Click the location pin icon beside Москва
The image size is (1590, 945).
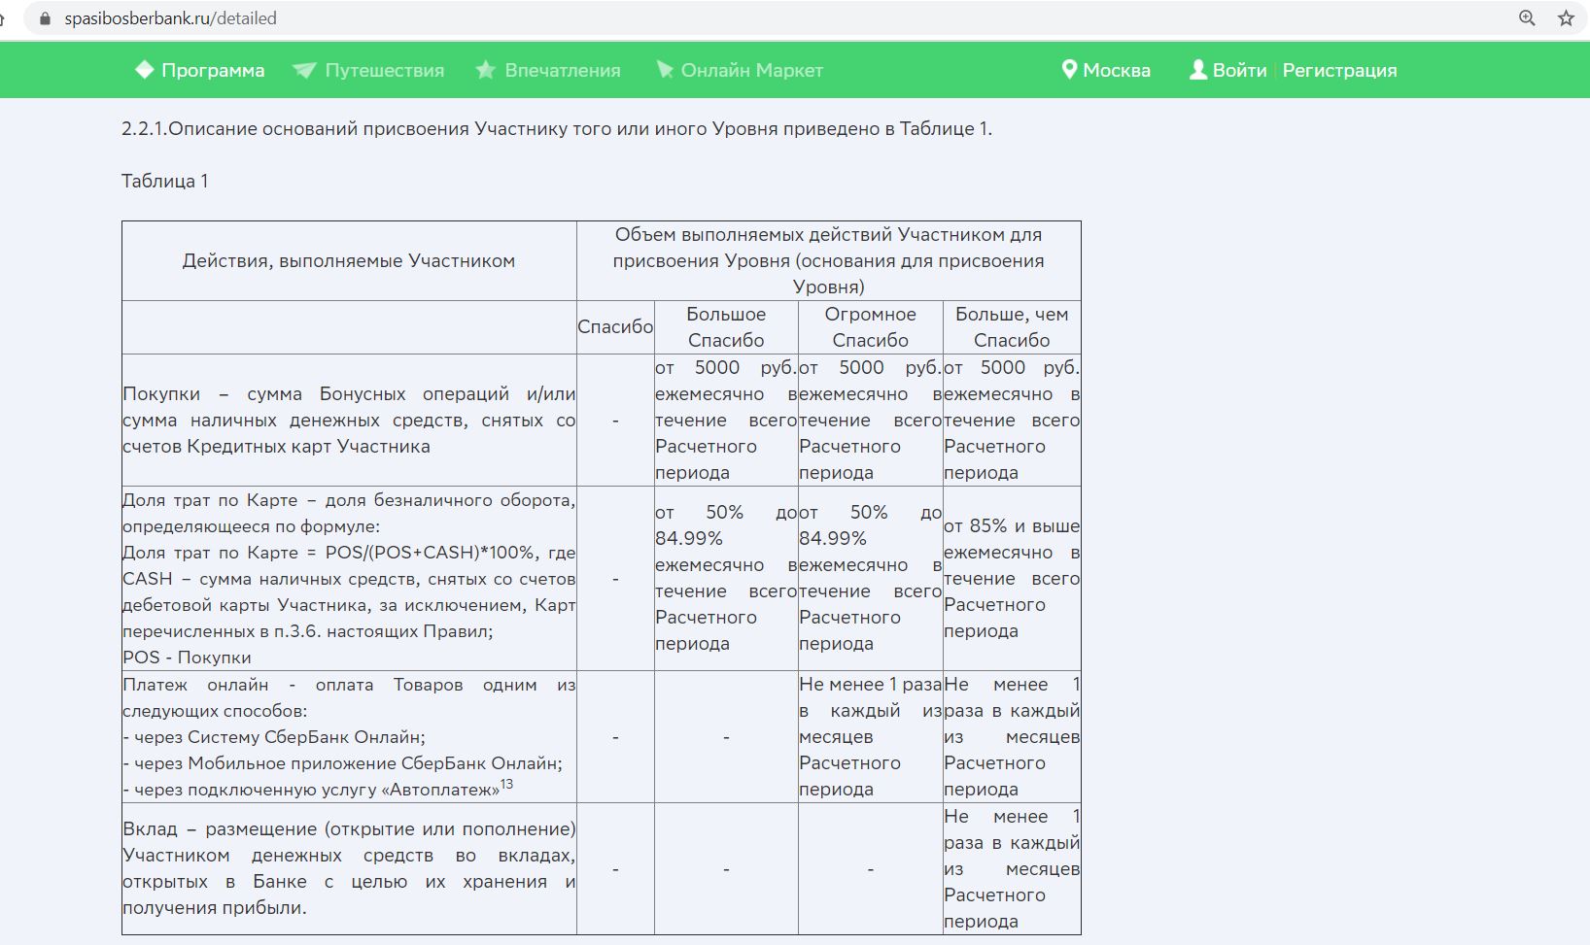click(x=1069, y=70)
